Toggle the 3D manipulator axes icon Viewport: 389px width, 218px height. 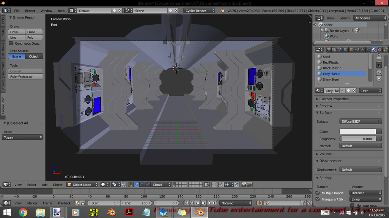click(131, 185)
